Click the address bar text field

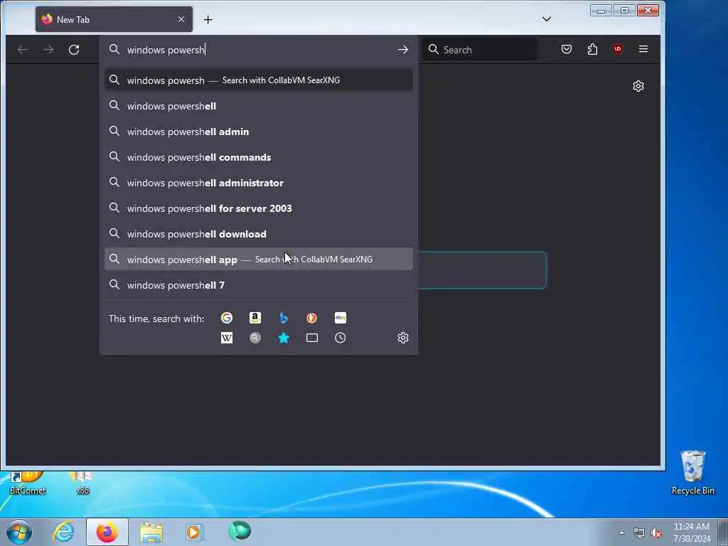[x=257, y=50]
